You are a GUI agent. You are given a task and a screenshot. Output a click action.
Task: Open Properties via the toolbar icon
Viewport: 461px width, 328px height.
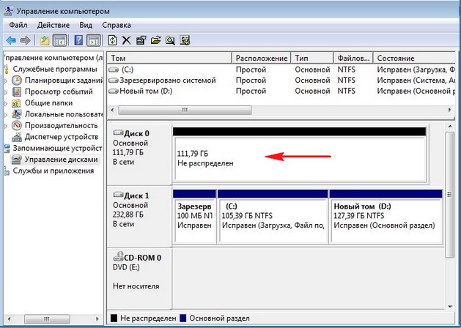141,40
